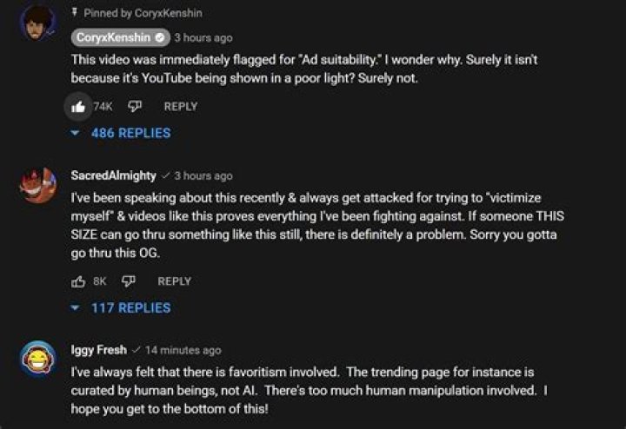626x429 pixels.
Task: Like CoryxKenshin's pinned comment
Action: coord(78,107)
